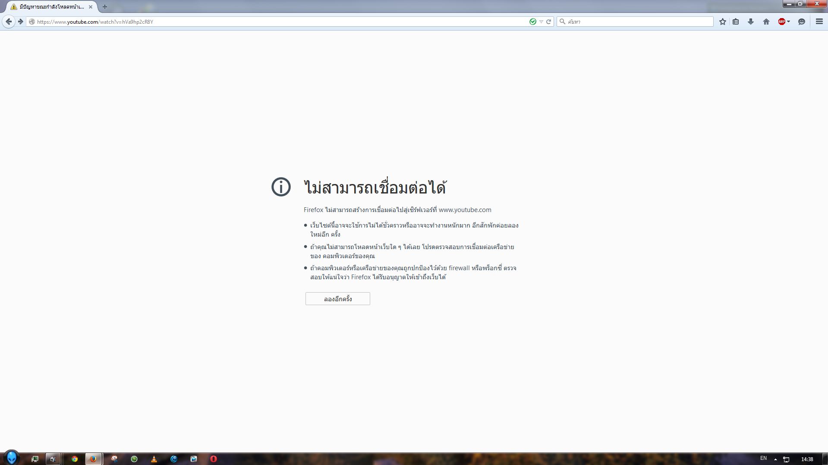Expand the Adblock Plus dropdown arrow
The image size is (828, 465).
[789, 22]
